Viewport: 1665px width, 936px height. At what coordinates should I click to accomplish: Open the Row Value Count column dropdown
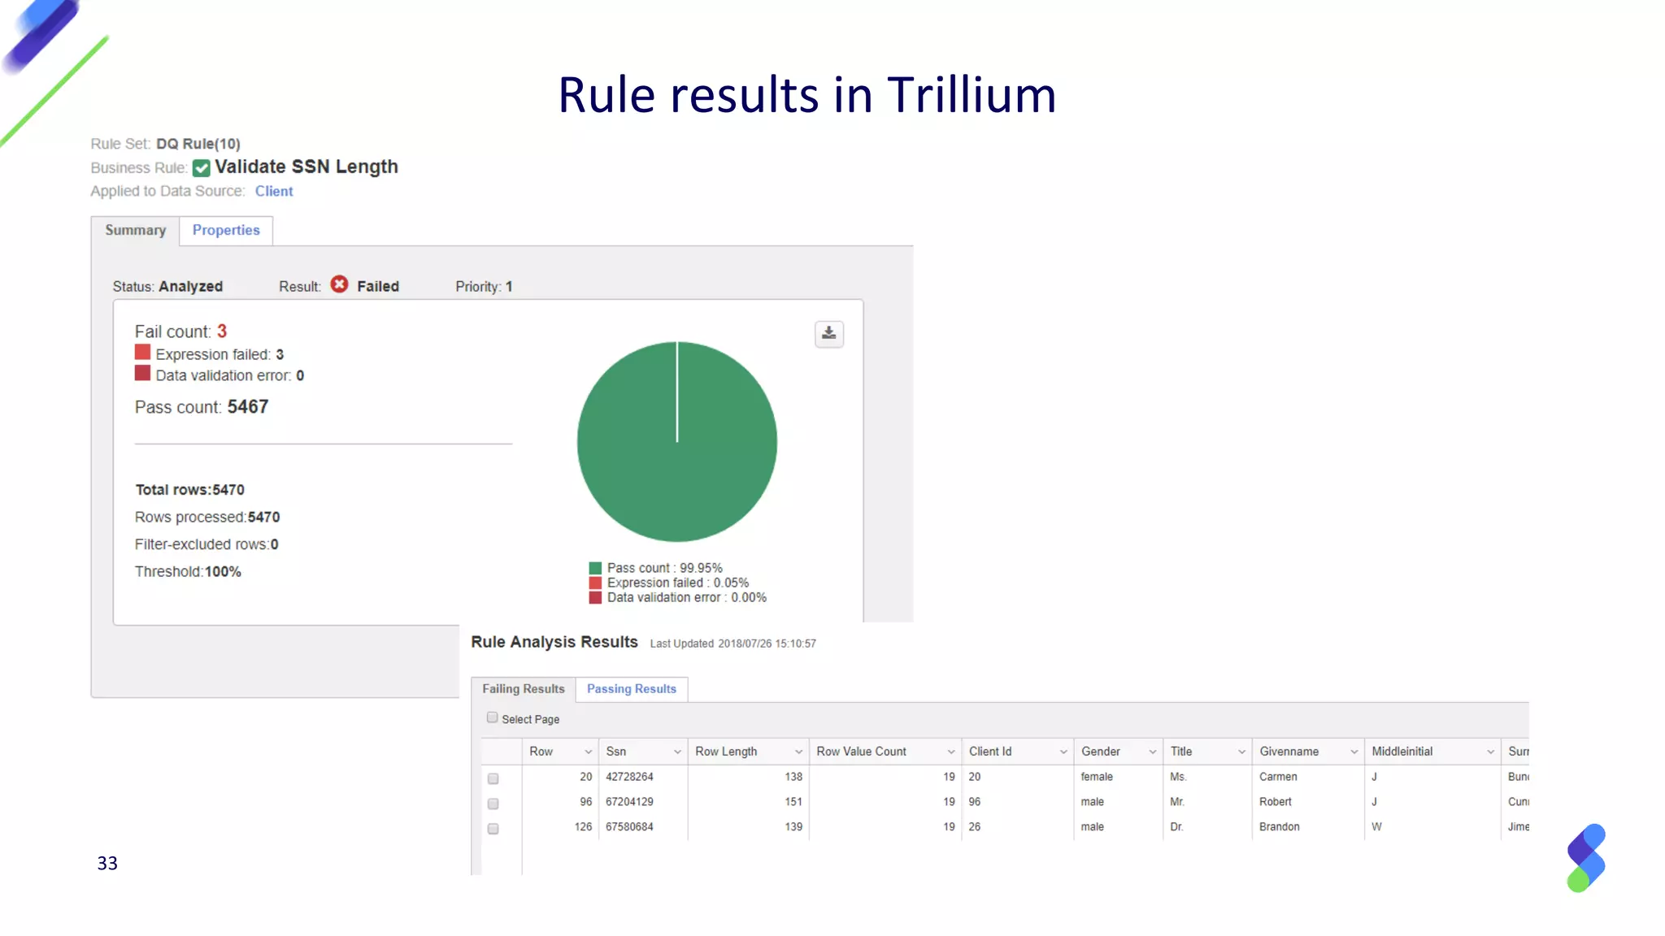click(950, 752)
